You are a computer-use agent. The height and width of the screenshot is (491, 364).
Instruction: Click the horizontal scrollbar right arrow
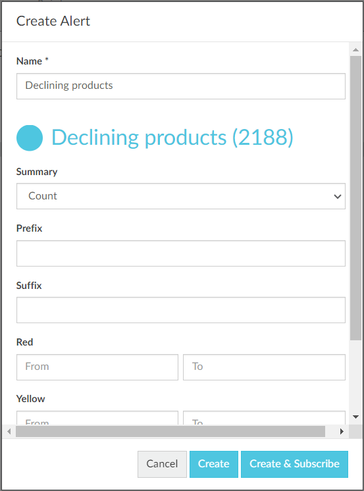click(x=342, y=432)
